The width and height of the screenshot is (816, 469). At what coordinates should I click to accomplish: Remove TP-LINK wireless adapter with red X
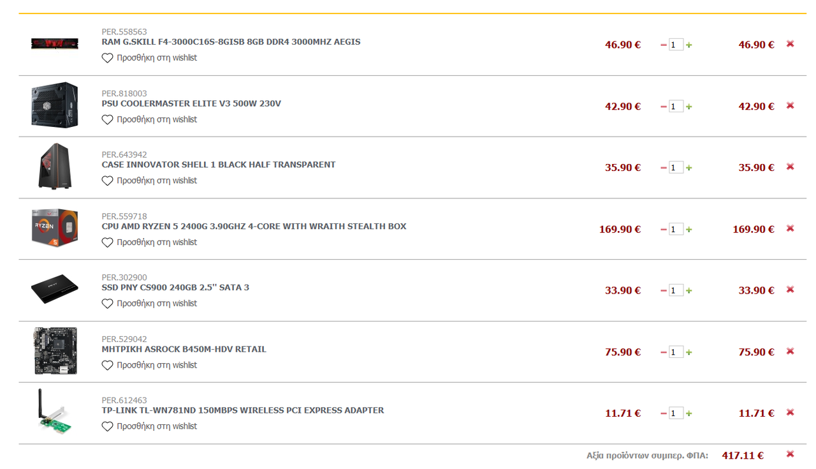[x=790, y=412]
